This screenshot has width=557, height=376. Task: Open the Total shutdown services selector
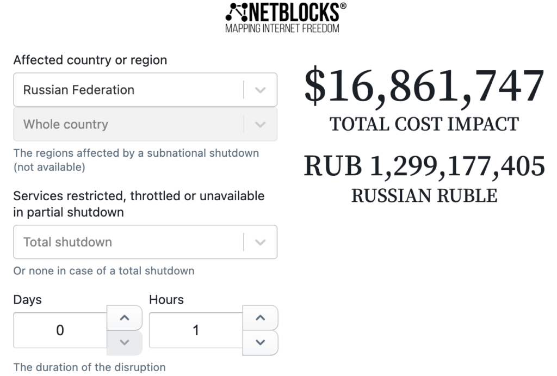pos(145,242)
